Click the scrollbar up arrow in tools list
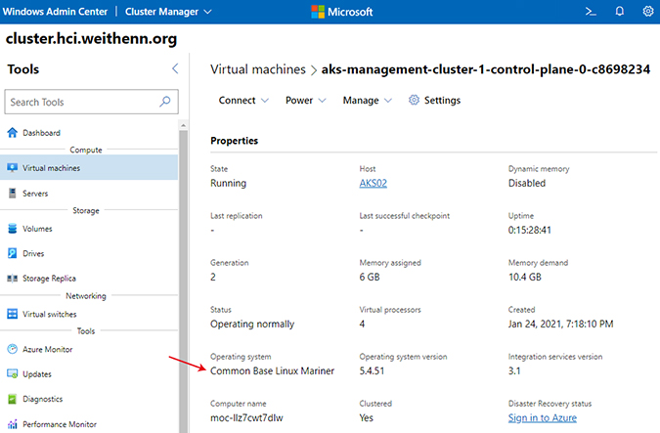This screenshot has height=433, width=660. 183,125
